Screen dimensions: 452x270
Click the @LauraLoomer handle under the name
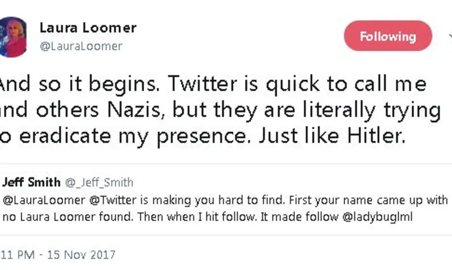[81, 46]
